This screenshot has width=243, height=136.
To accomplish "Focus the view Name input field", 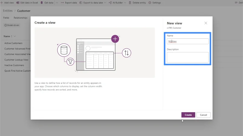I will pyautogui.click(x=187, y=41).
